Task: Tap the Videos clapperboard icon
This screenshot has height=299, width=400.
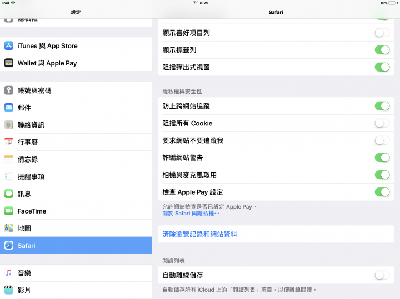Action: coord(9,290)
